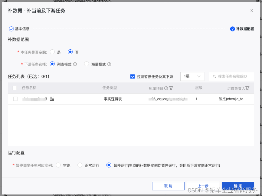Image resolution: width=262 pixels, height=196 pixels.
Task: Open the filter icon on 所属项目 column
Action: coord(171,88)
